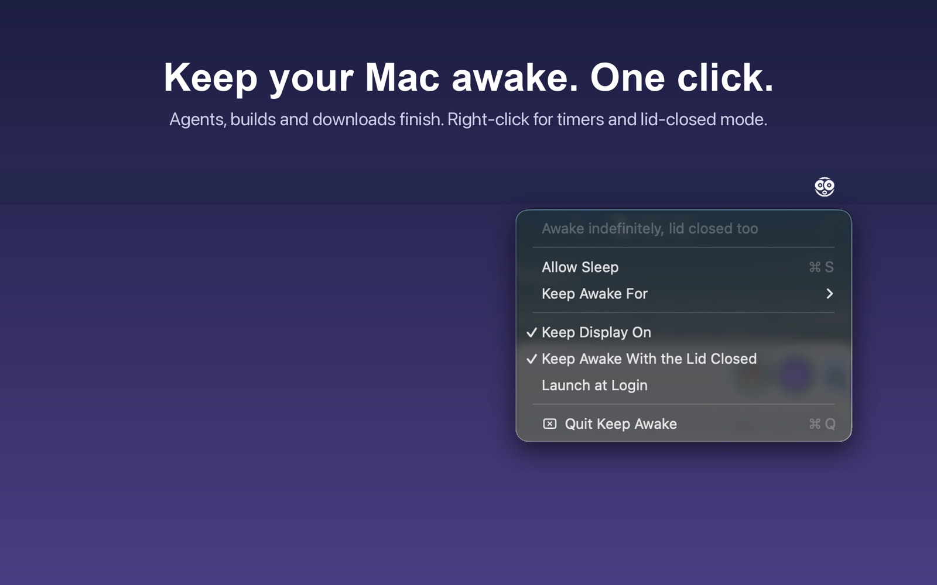This screenshot has height=585, width=937.
Task: Disable Keep Awake With the Lid Closed
Action: 683,359
